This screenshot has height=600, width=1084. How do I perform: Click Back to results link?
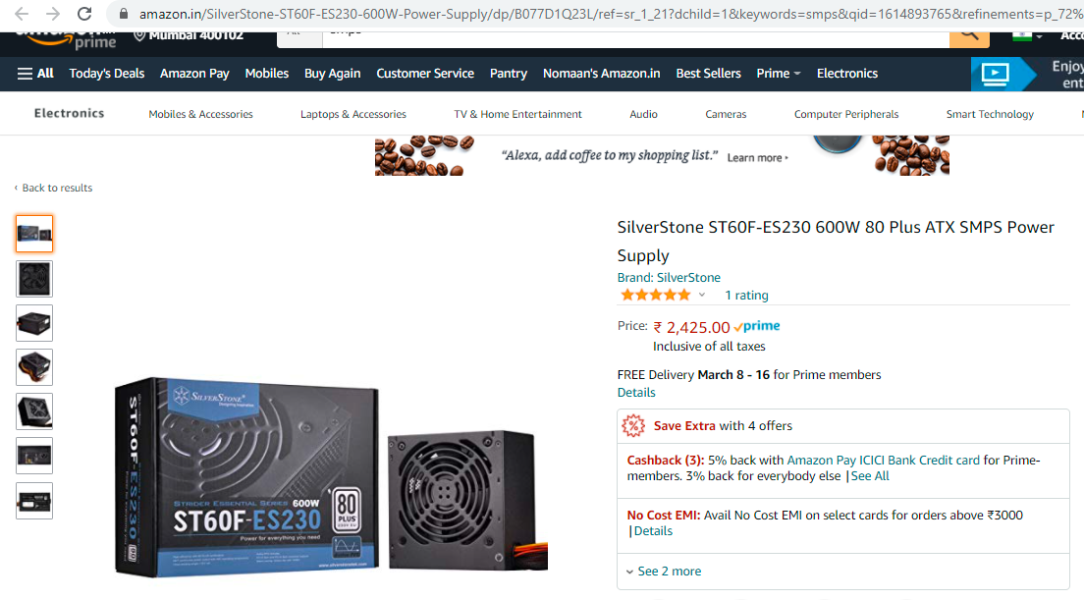53,188
